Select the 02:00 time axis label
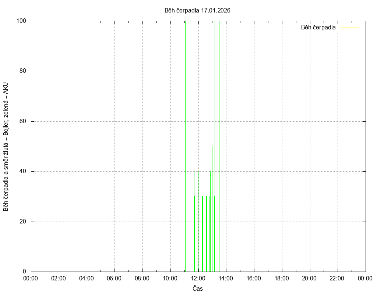 tap(59, 278)
